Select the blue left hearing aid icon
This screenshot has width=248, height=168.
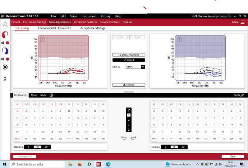5,51
